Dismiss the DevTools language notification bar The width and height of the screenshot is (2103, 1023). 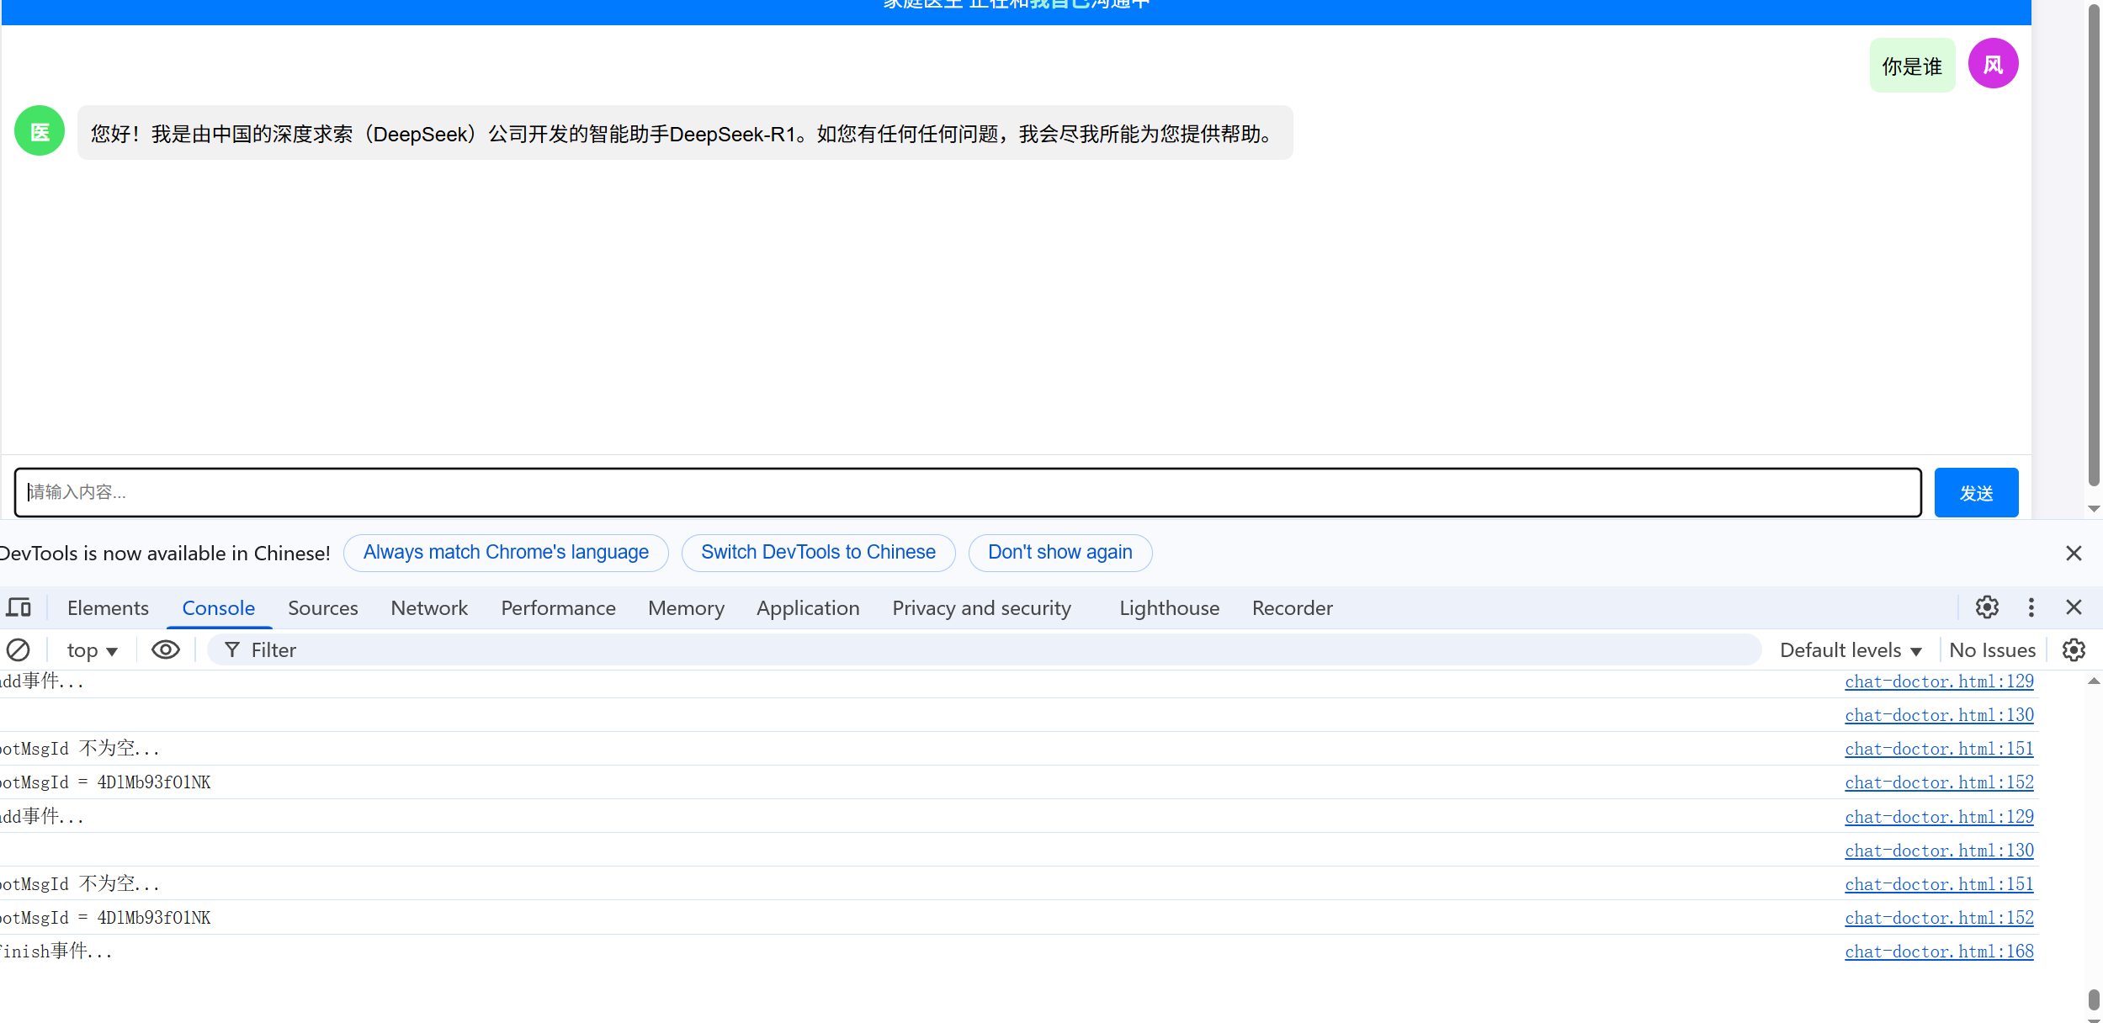(2074, 553)
